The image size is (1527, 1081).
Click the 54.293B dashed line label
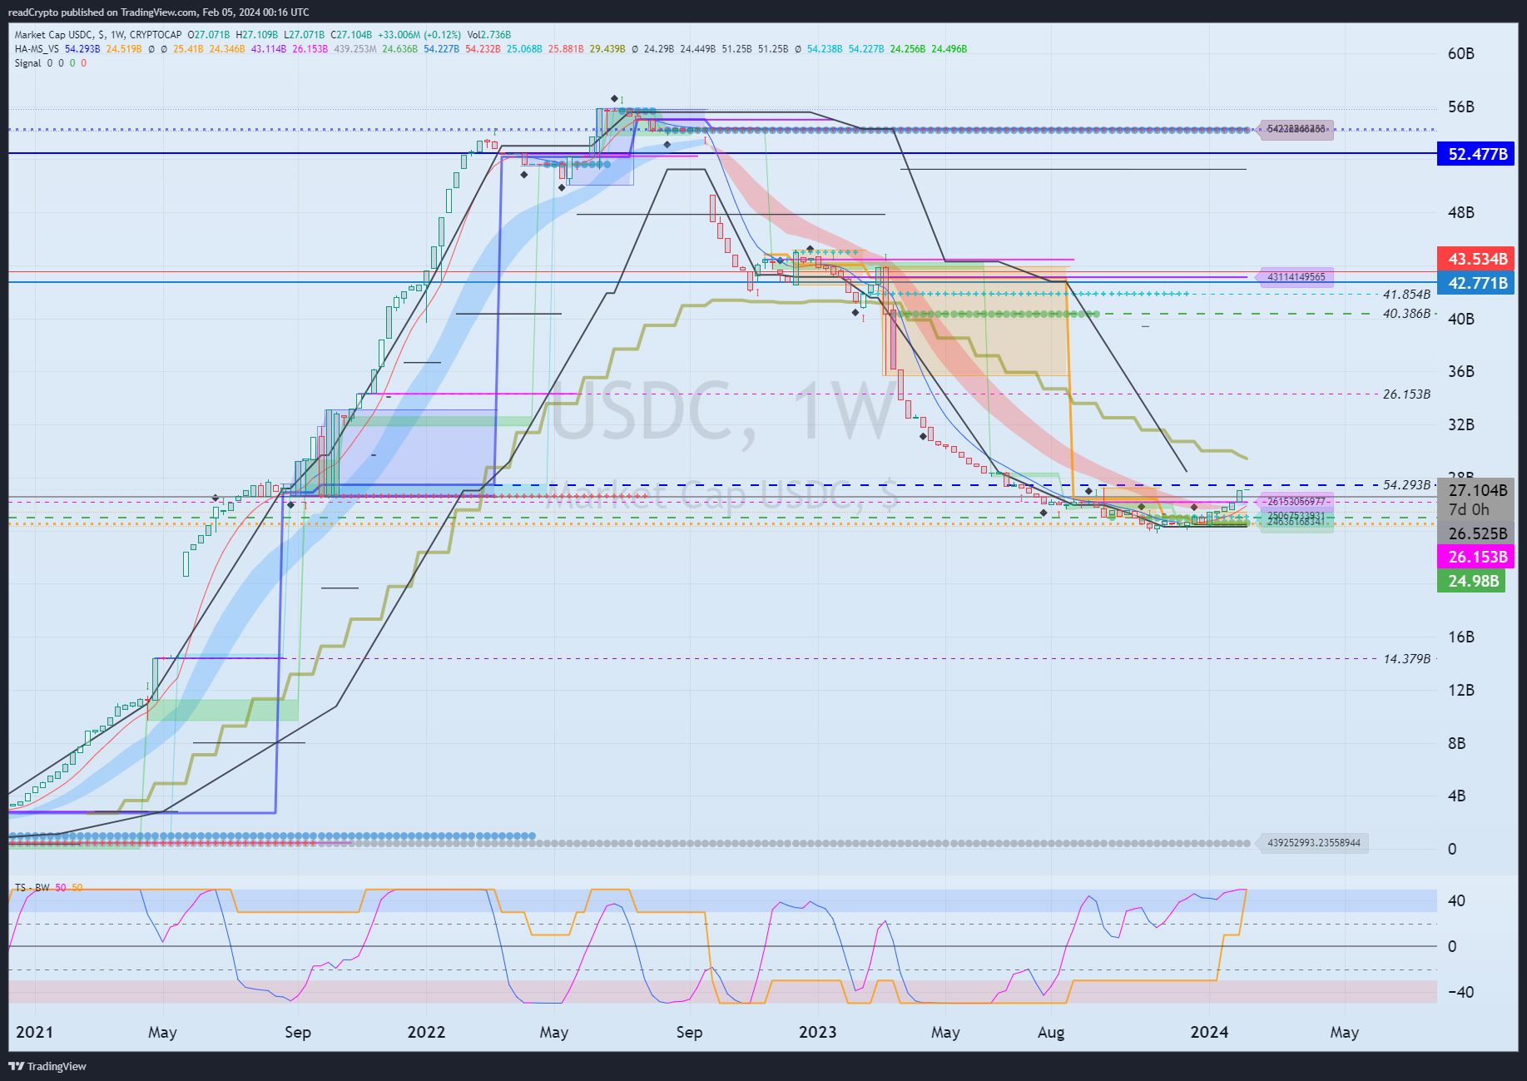1406,484
